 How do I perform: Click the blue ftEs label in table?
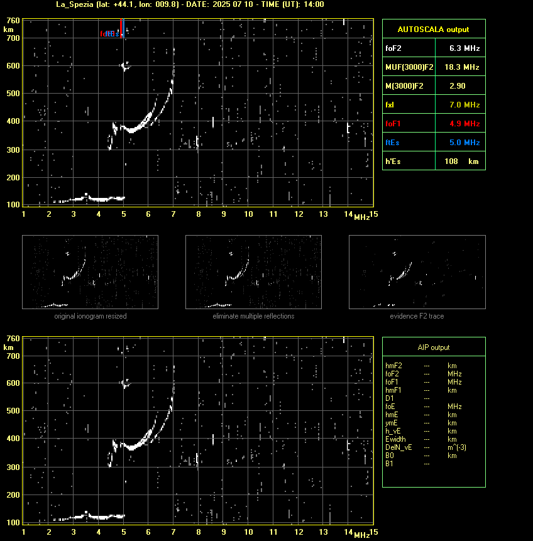(x=392, y=143)
